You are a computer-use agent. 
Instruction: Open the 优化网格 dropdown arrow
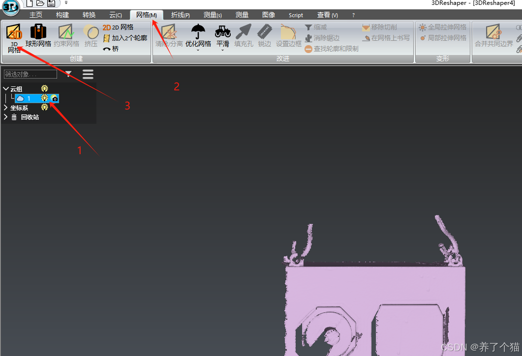(x=198, y=51)
